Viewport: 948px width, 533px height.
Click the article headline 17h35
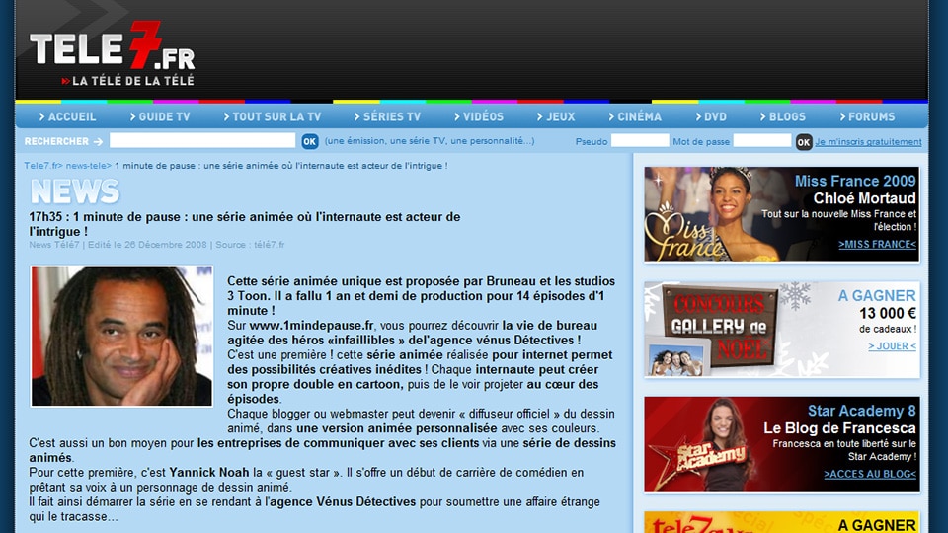click(244, 224)
